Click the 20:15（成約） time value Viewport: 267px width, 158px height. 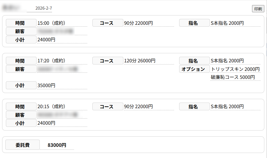[x=62, y=107]
